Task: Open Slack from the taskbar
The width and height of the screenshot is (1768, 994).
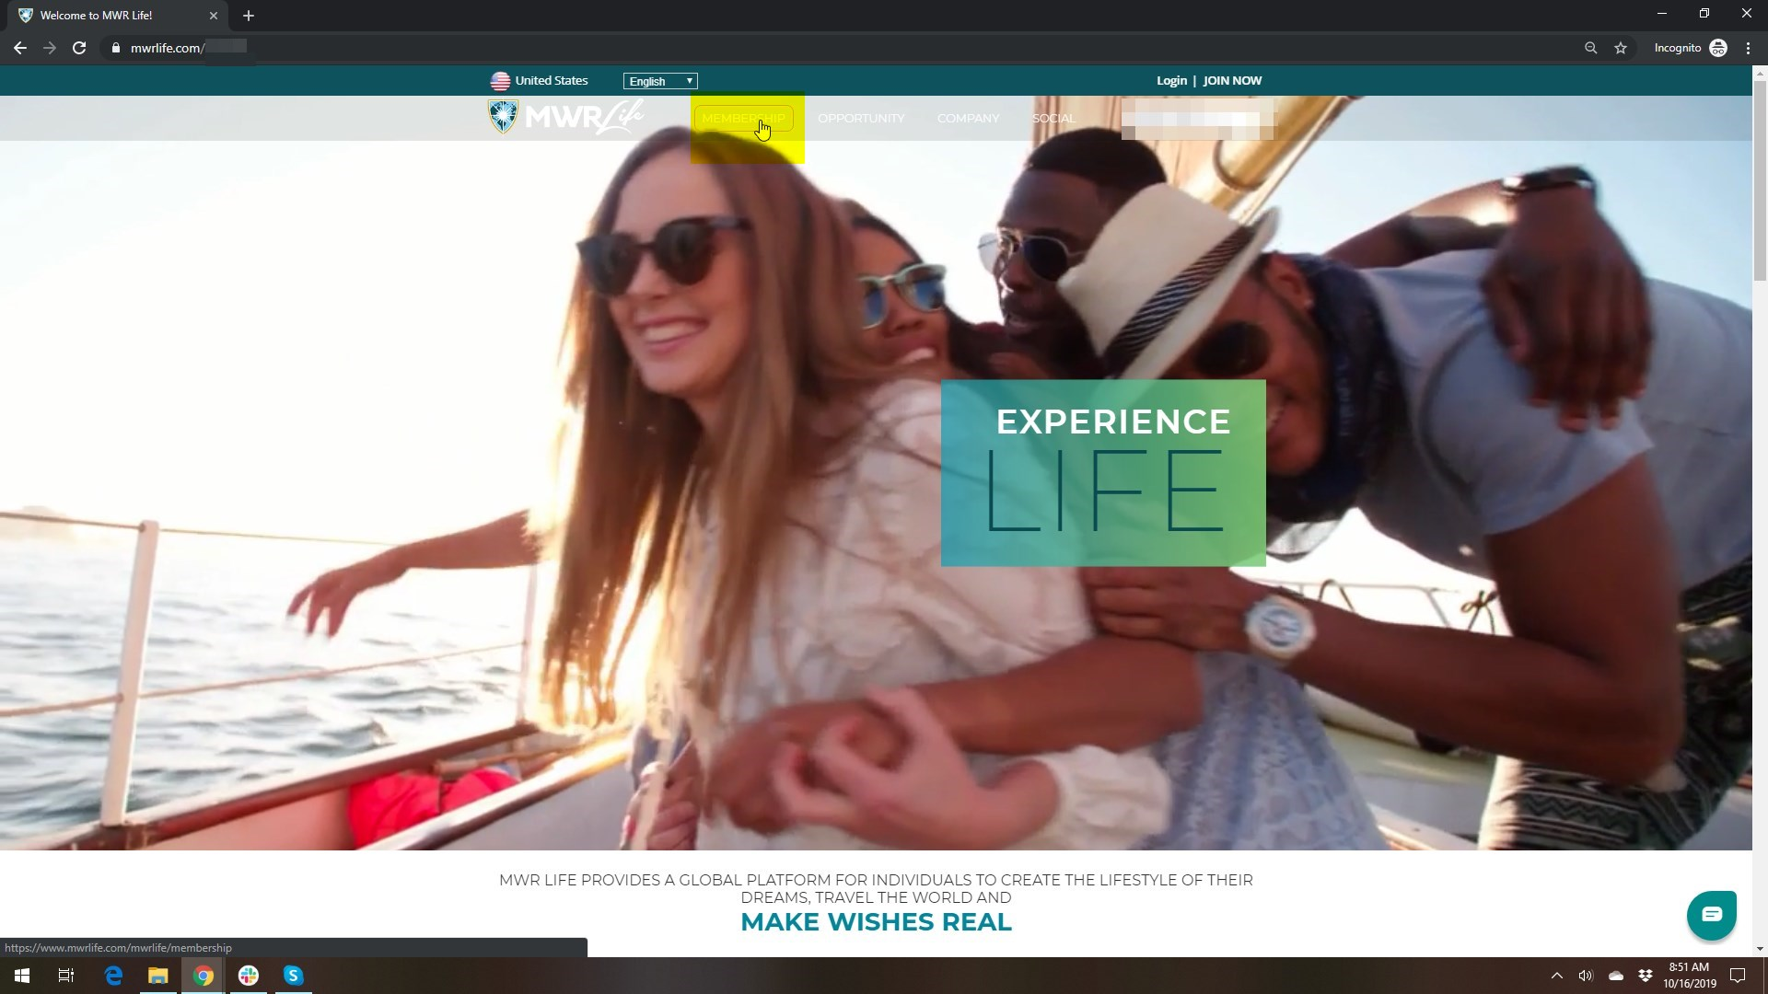Action: tap(248, 976)
